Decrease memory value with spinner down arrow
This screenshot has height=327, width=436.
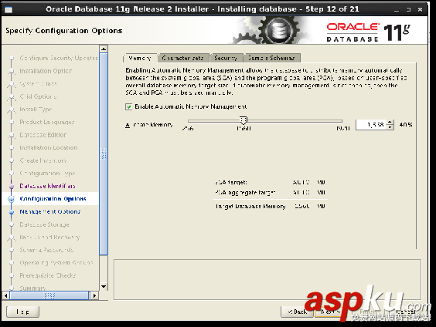click(x=390, y=127)
